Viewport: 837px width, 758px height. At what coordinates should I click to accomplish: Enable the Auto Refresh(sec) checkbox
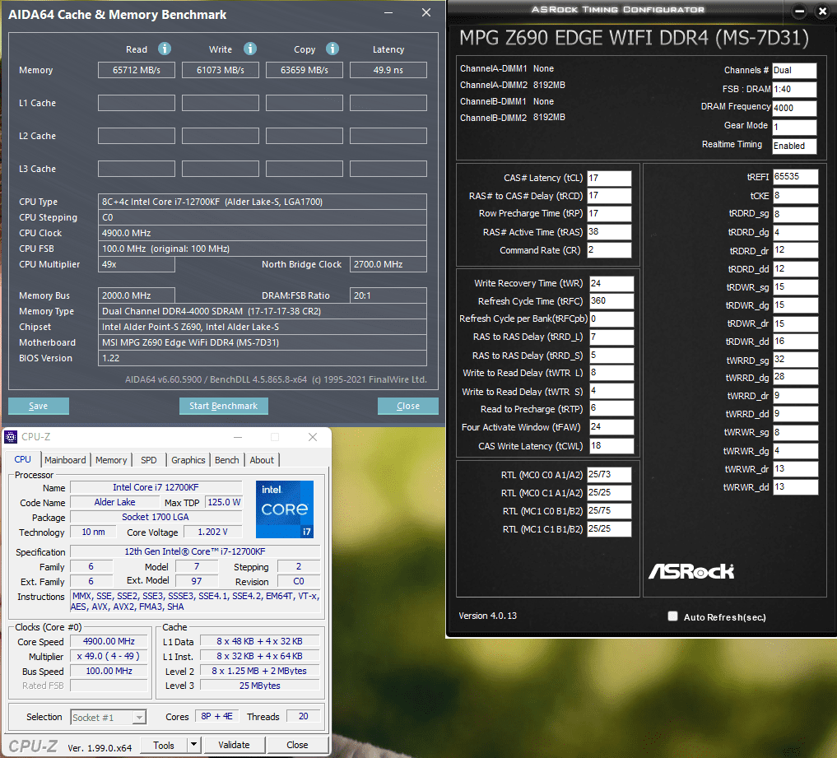(672, 616)
